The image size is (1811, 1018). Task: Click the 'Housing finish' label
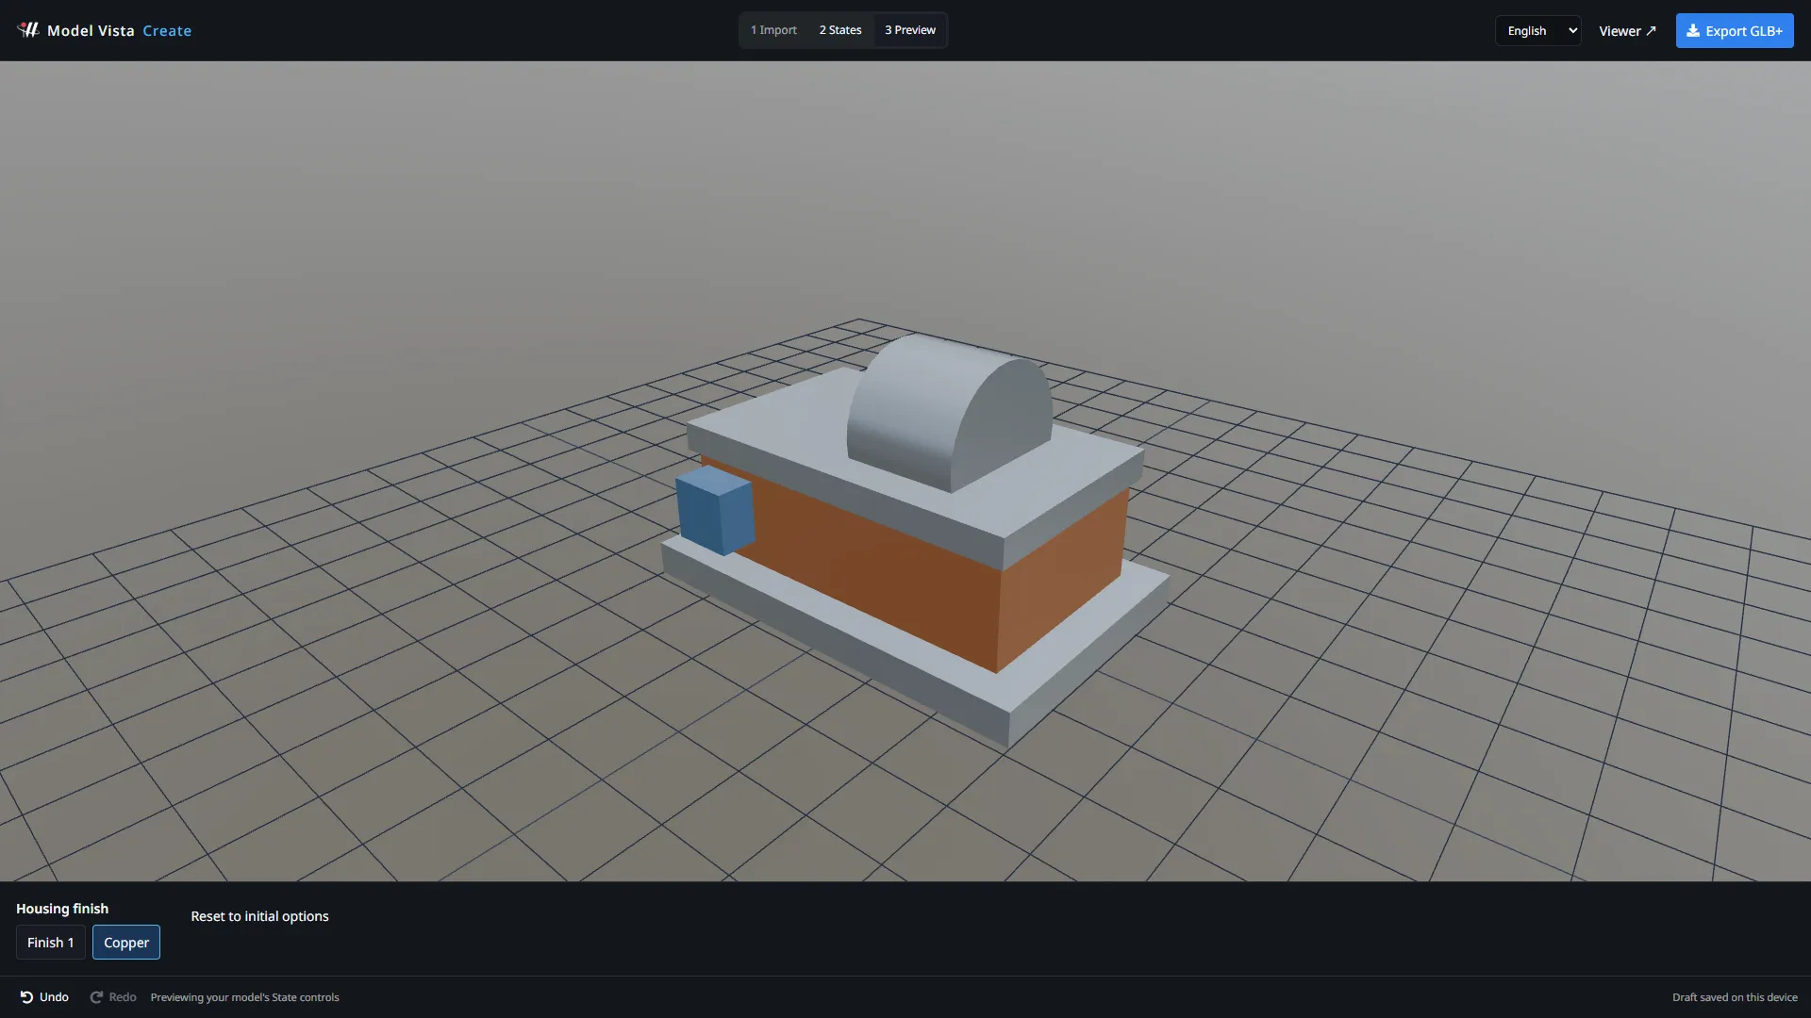[x=62, y=909]
